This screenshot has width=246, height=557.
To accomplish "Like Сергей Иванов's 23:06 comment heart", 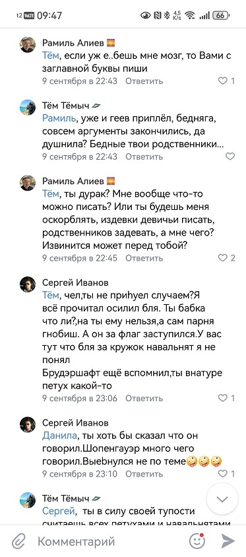I will point(222,398).
